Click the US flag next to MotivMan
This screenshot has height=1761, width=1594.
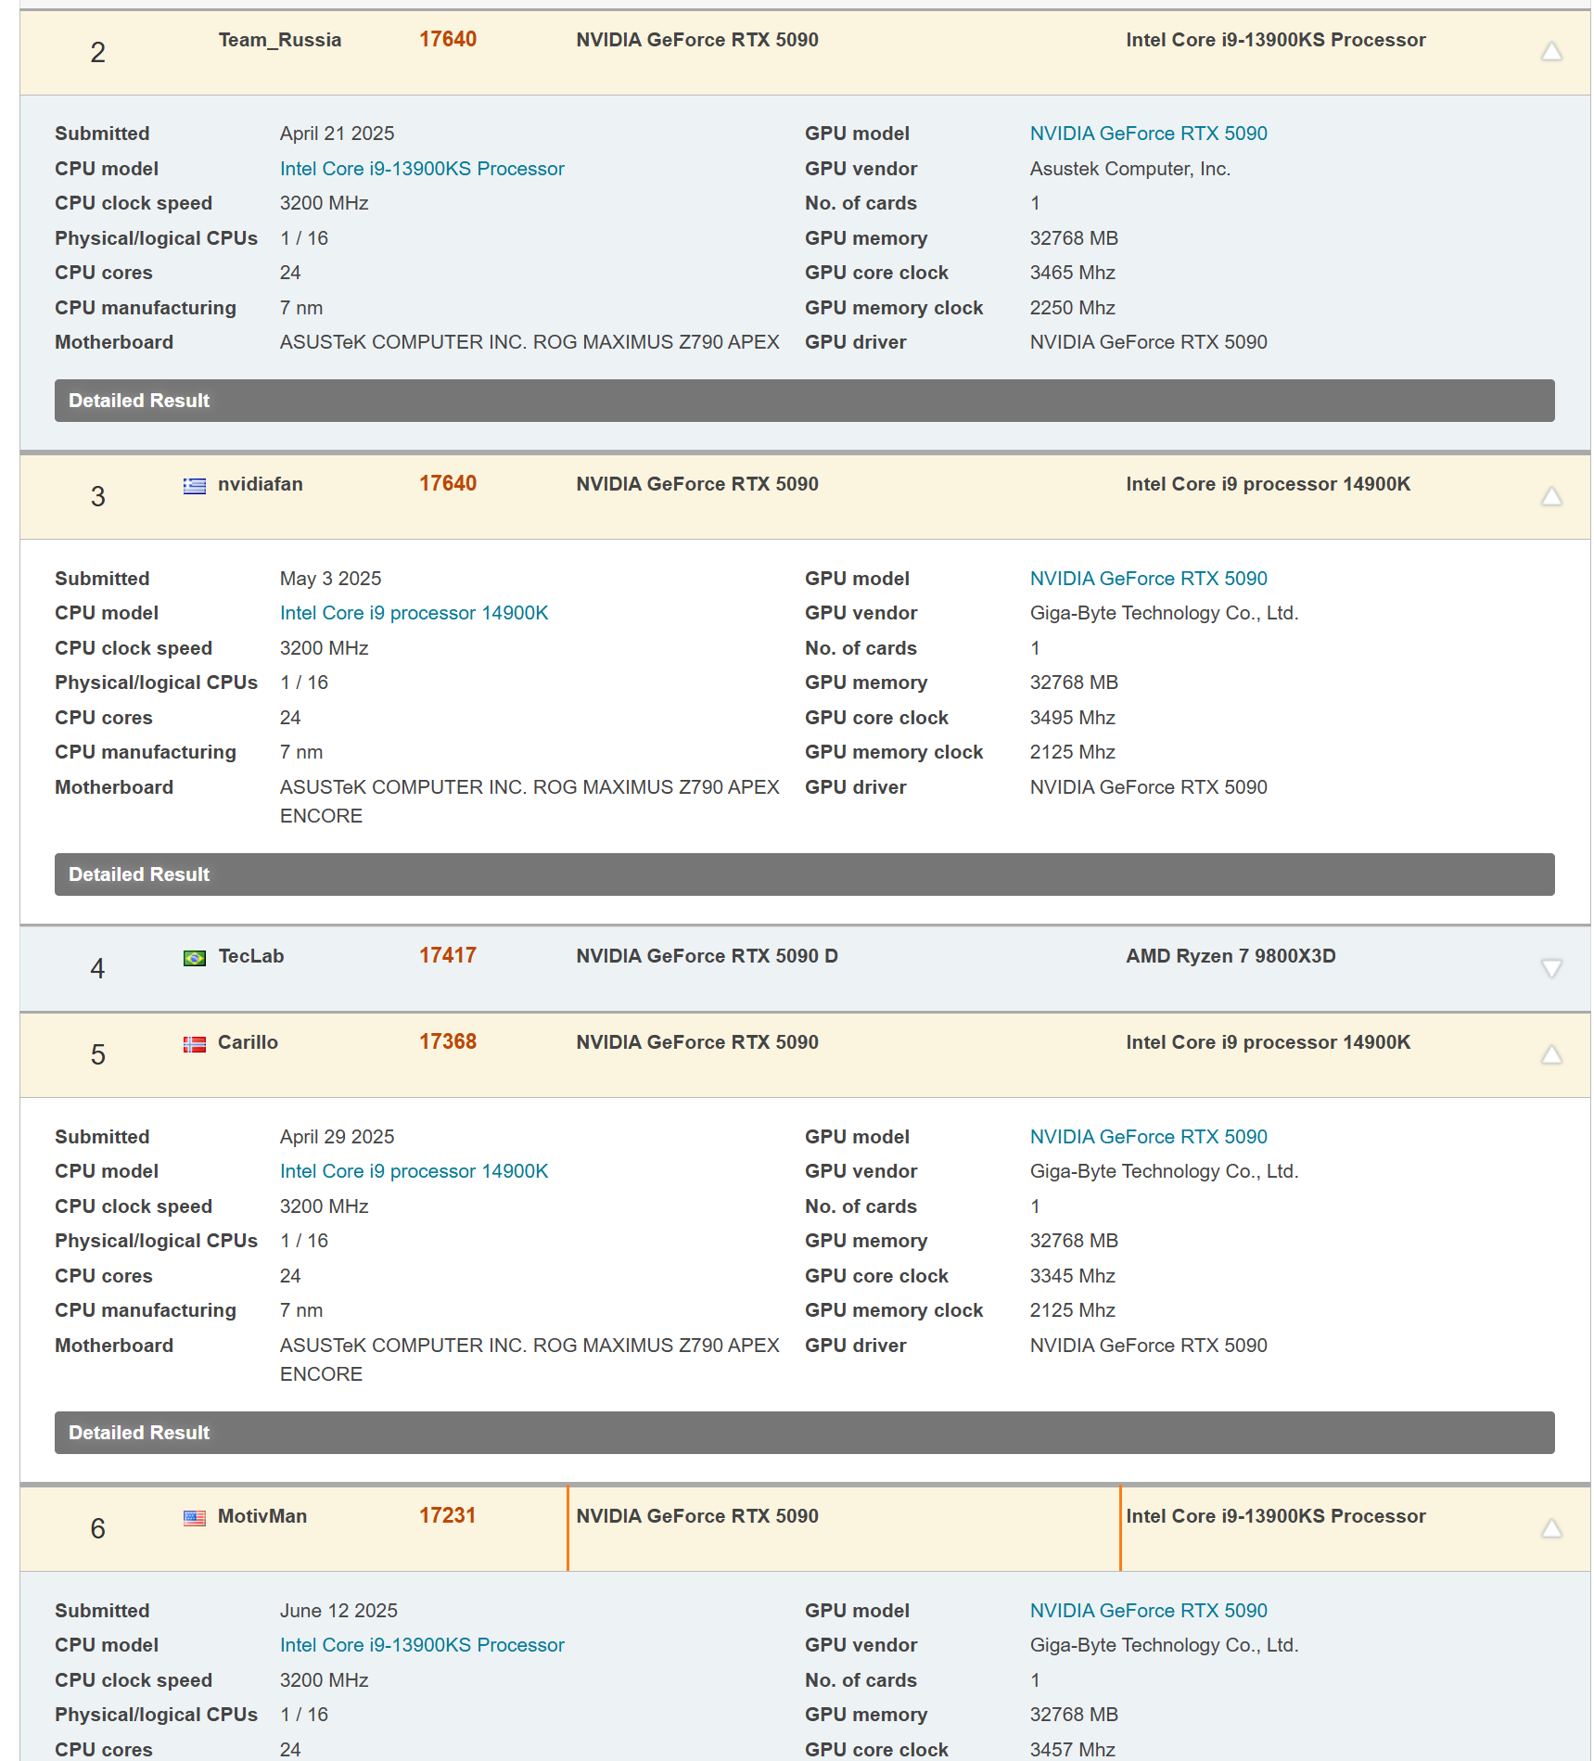[195, 1518]
